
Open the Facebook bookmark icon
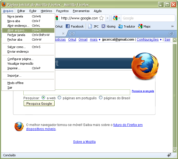[x=68, y=26]
